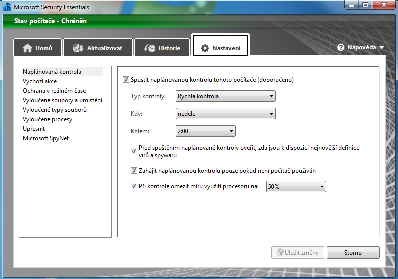Viewport: 398px width, 279px height.
Task: Click the shield icon on Uložit změny
Action: [280, 252]
